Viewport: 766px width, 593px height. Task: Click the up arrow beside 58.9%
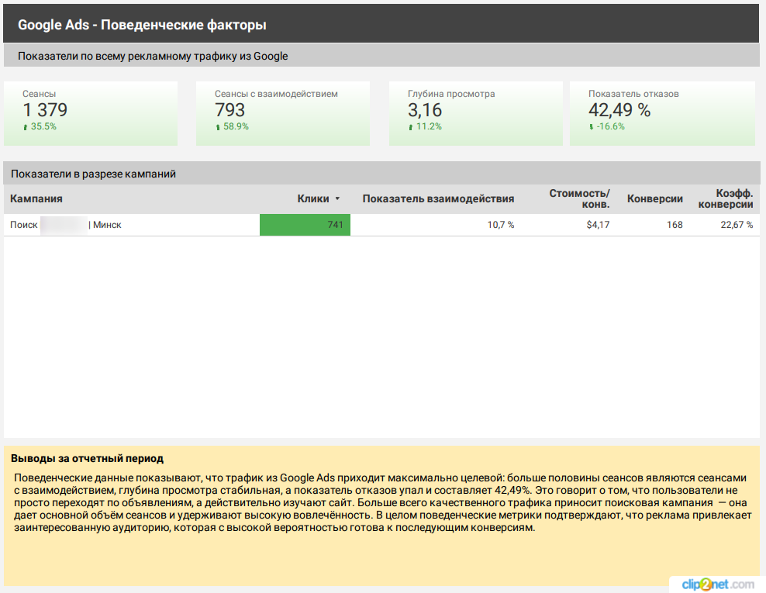pyautogui.click(x=218, y=126)
